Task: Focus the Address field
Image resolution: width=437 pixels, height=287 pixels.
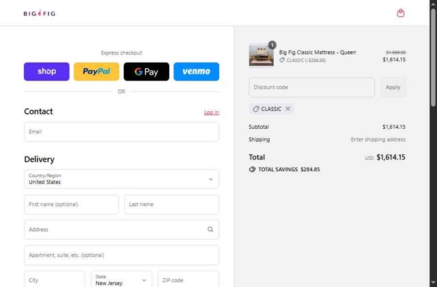Action: click(x=122, y=230)
